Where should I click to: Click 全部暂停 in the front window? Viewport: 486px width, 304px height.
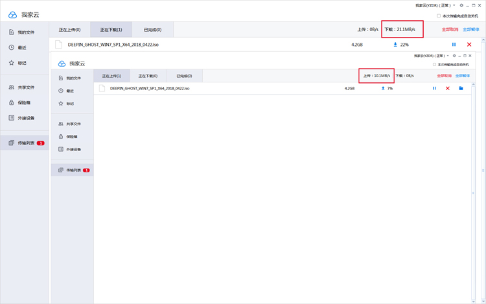pyautogui.click(x=463, y=76)
